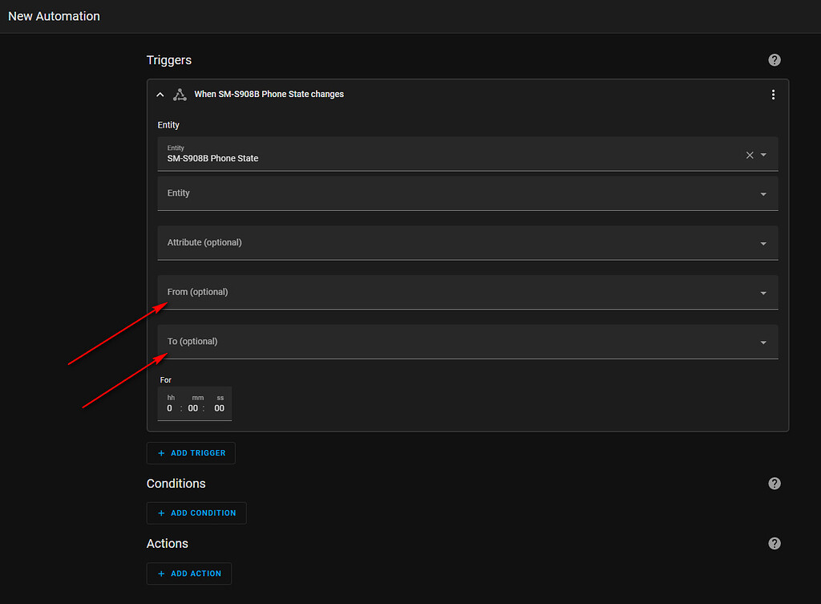
Task: Open the trigger's three-dot overflow menu
Action: coord(773,95)
